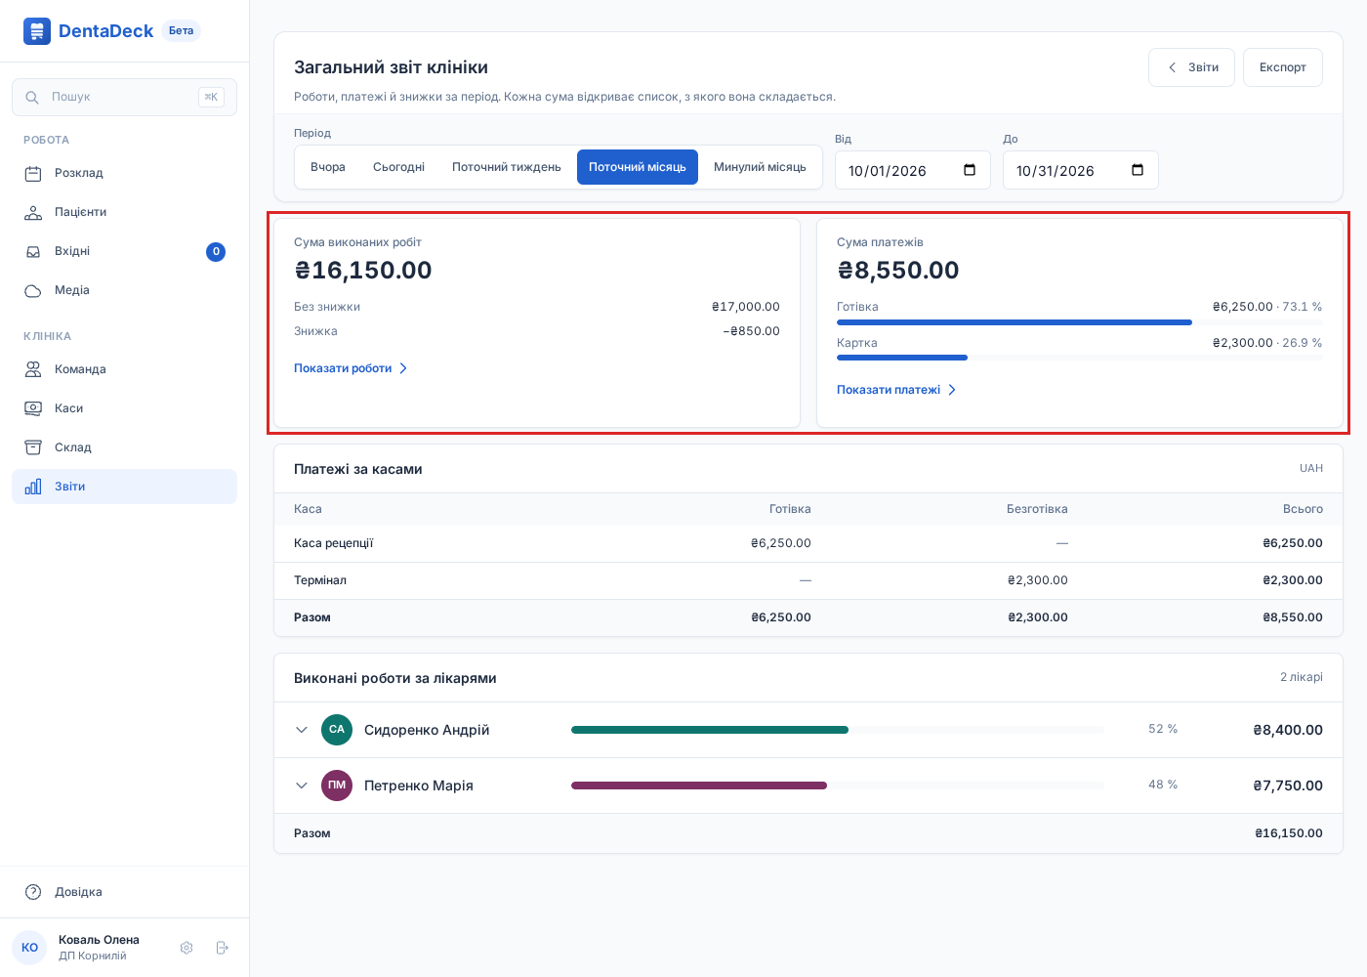Select the Вчора period
This screenshot has width=1367, height=977.
[328, 167]
